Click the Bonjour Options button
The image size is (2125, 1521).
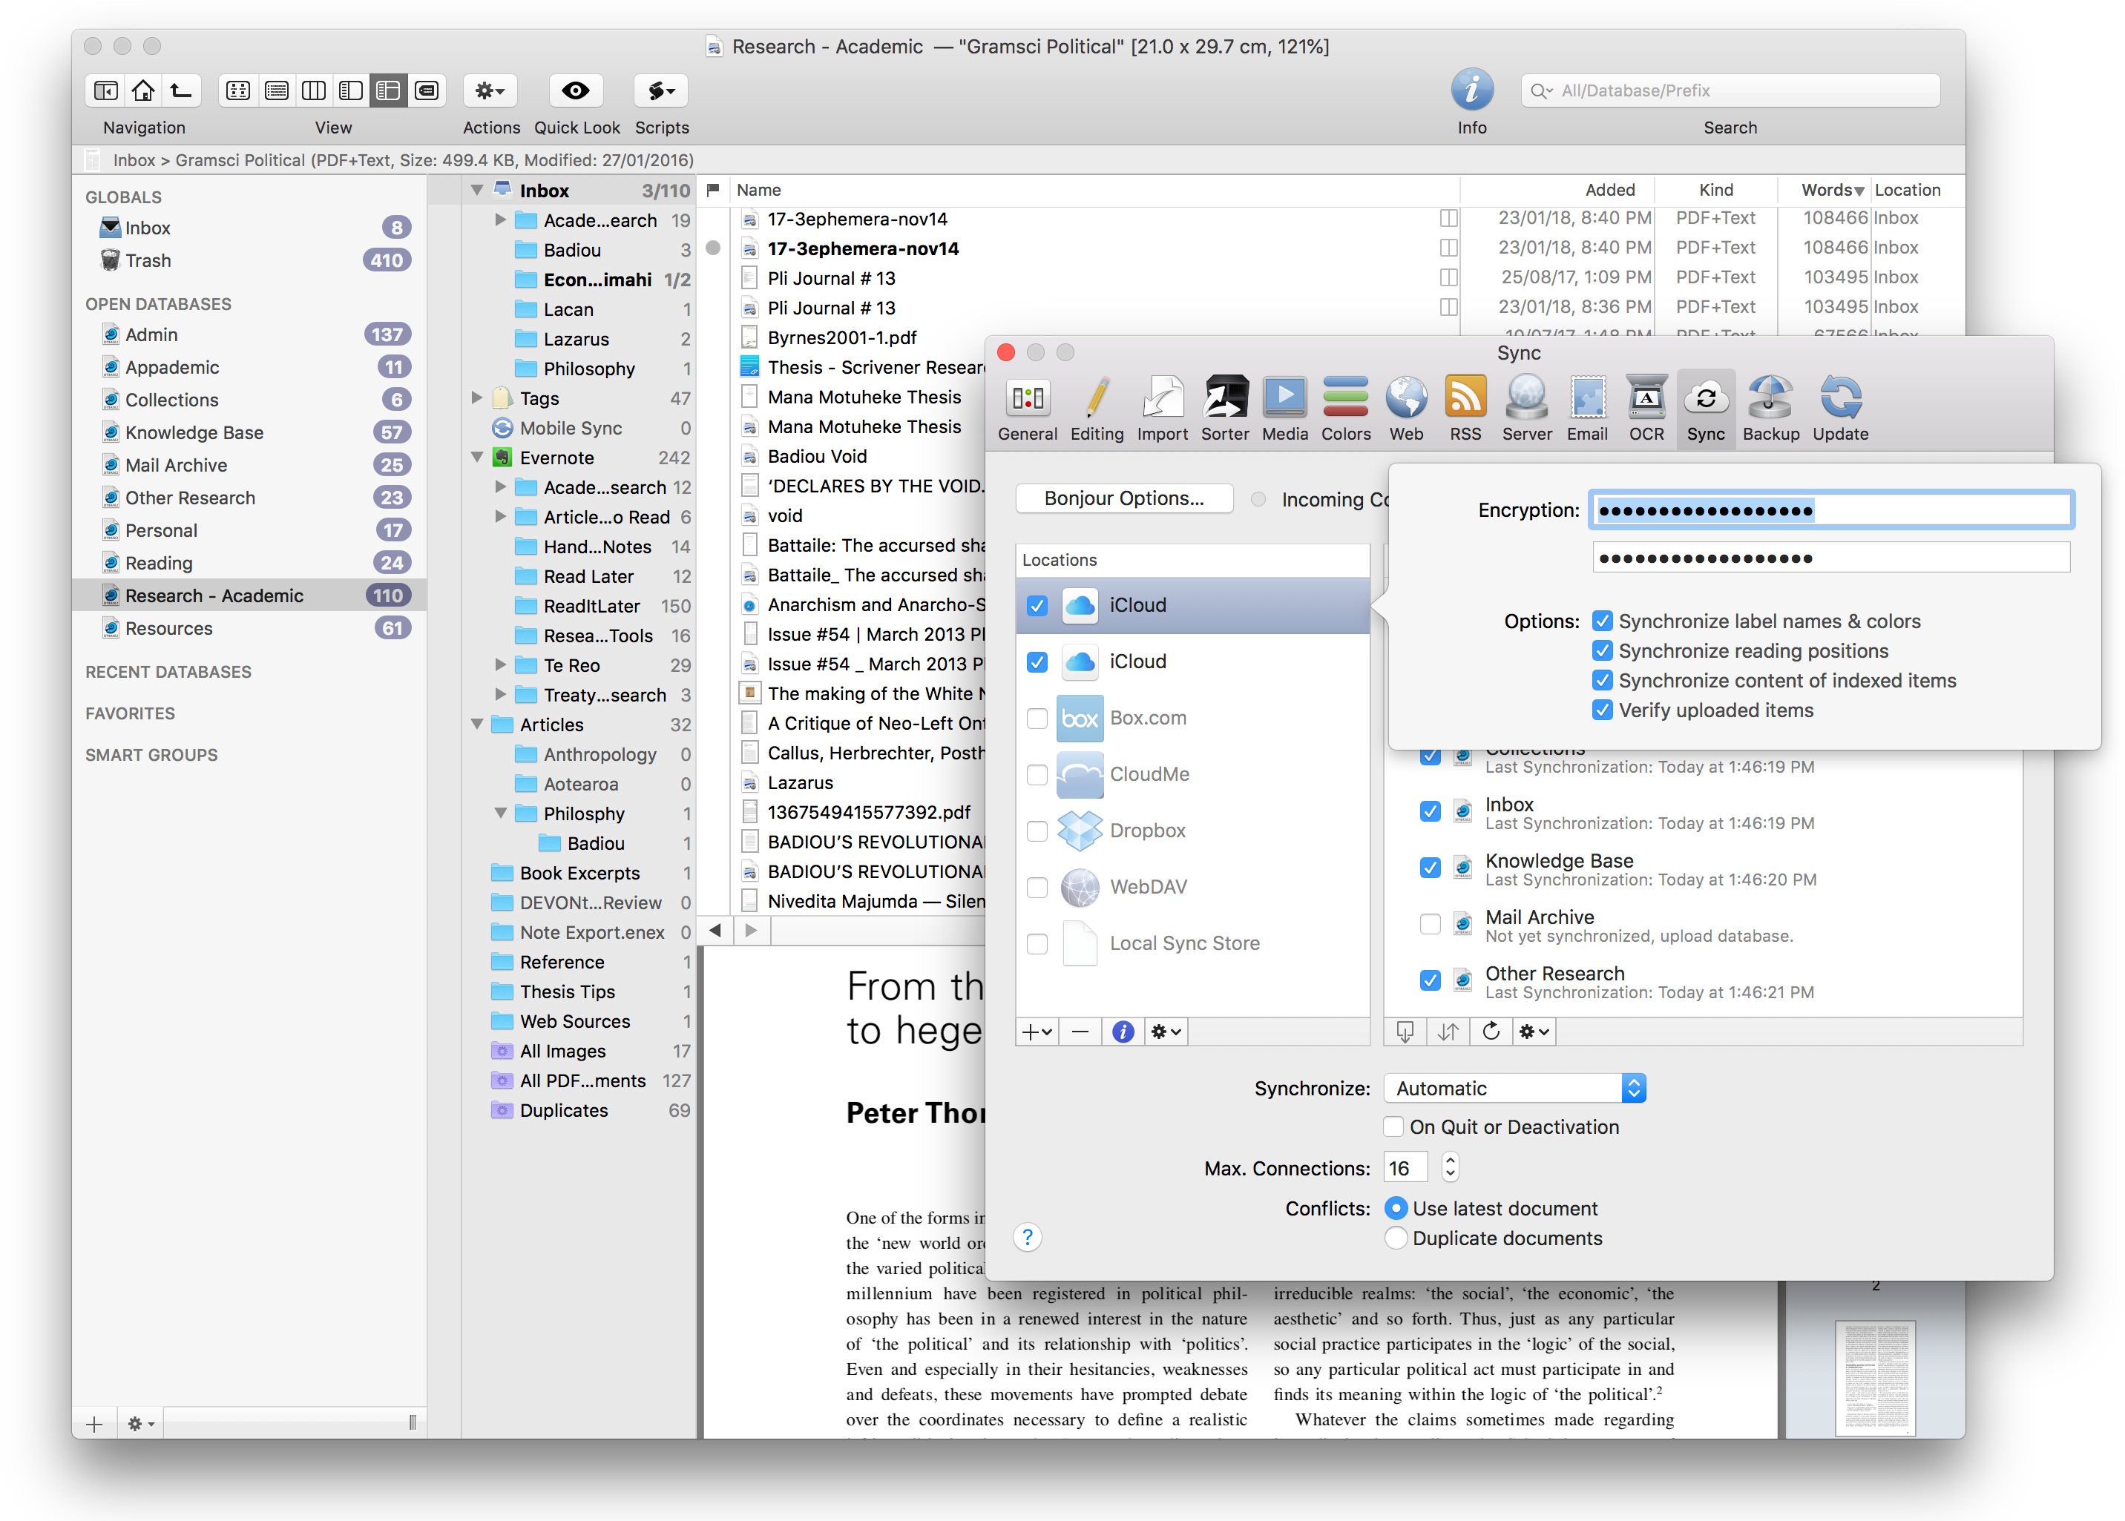coord(1123,498)
